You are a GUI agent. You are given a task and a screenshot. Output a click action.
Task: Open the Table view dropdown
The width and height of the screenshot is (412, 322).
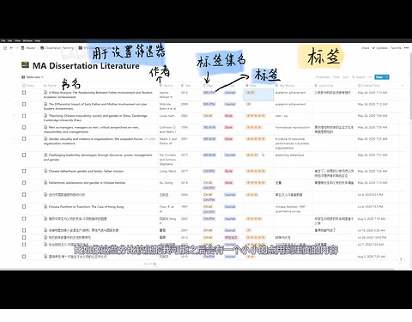tap(33, 77)
